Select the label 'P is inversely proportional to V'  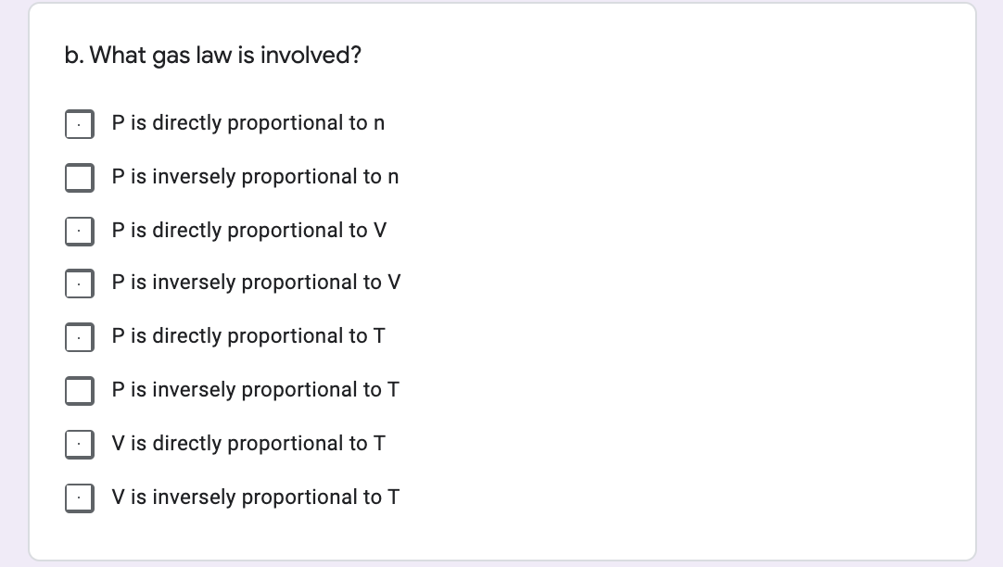pos(255,283)
